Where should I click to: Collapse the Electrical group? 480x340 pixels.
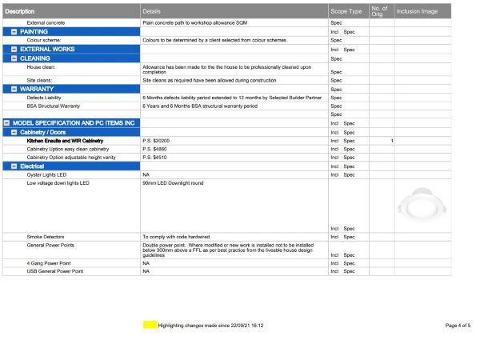click(14, 166)
